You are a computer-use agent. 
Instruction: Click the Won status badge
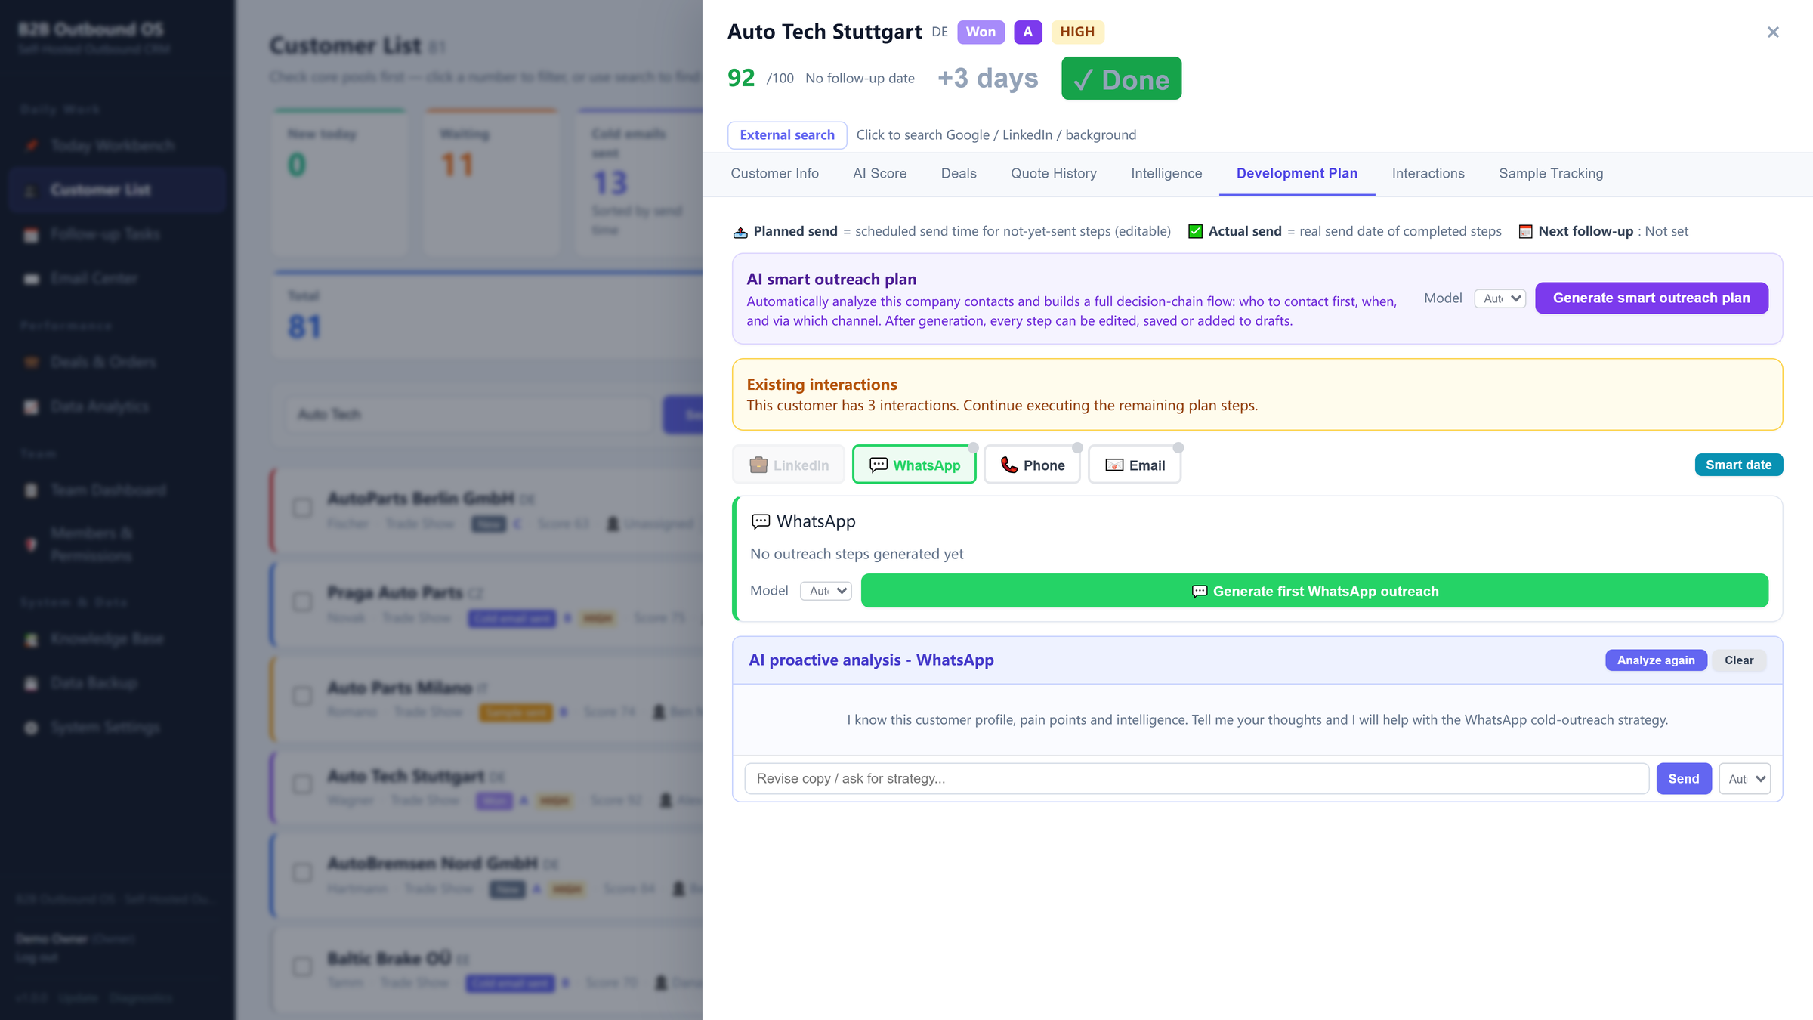point(981,32)
